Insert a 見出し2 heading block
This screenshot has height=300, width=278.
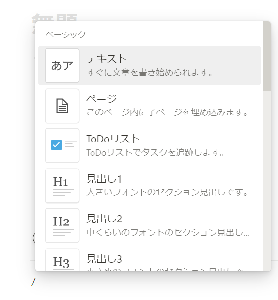pos(149,225)
